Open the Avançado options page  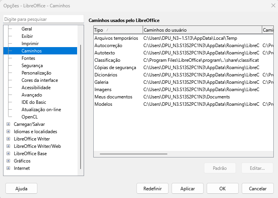32,95
